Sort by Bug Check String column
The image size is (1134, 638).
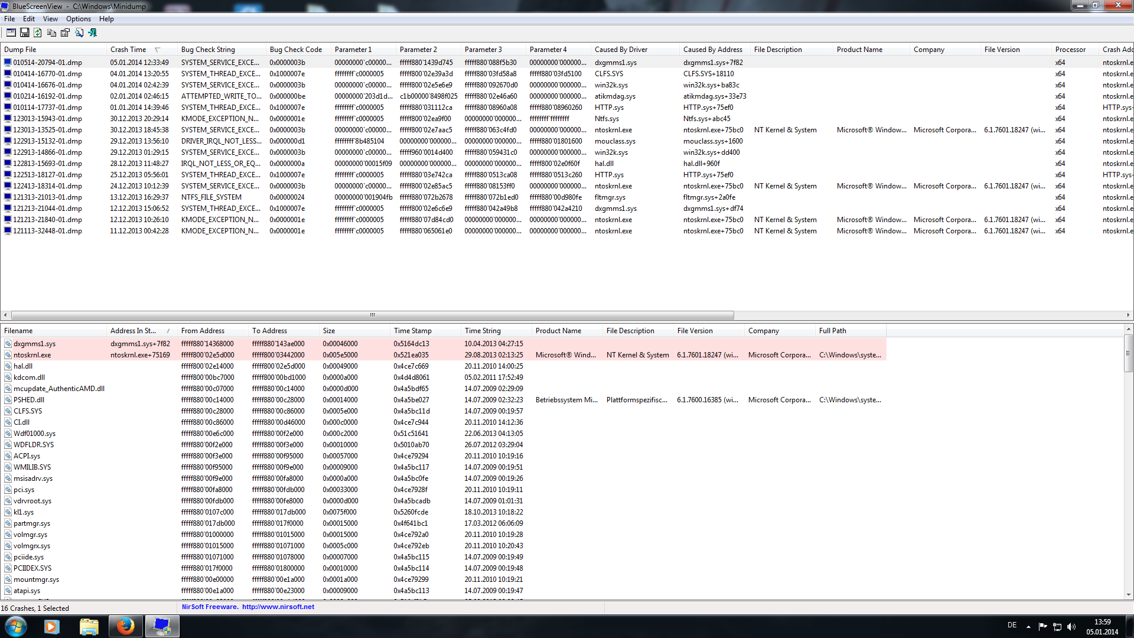[208, 50]
